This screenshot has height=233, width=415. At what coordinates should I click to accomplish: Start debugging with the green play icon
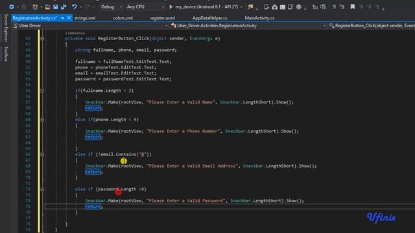[171, 7]
